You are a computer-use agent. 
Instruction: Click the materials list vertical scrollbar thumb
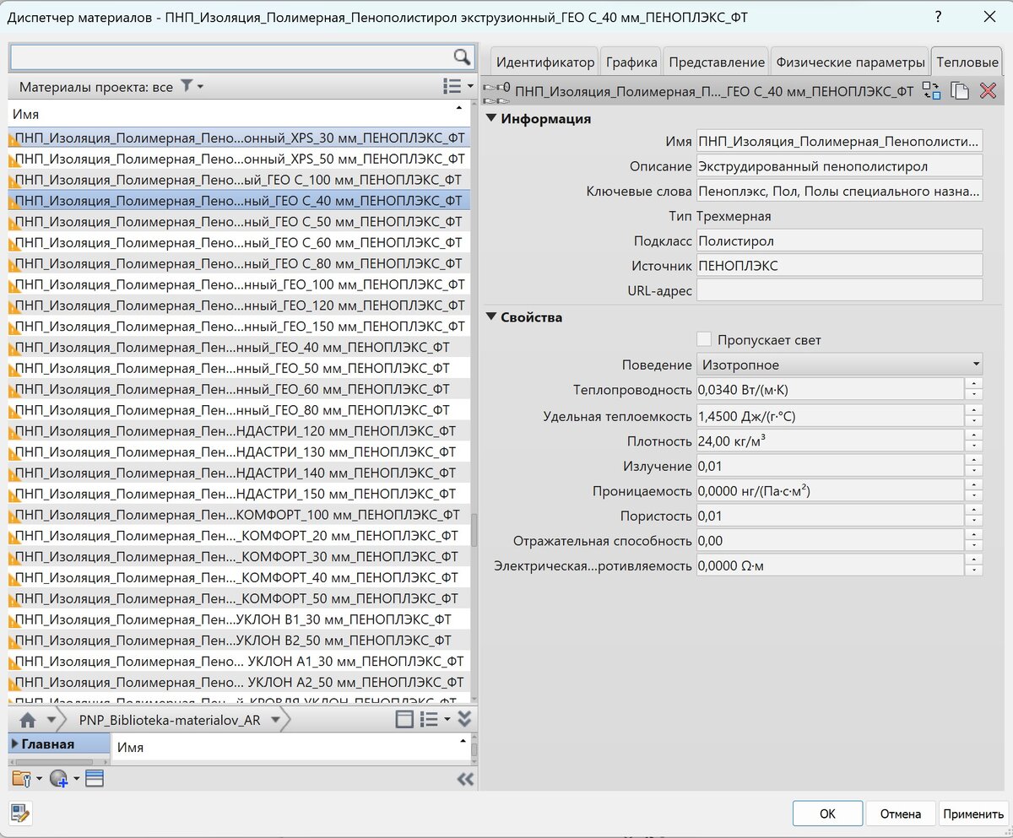(x=474, y=531)
